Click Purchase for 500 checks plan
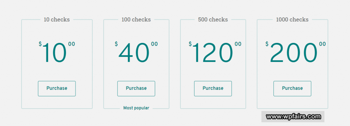 (213, 89)
